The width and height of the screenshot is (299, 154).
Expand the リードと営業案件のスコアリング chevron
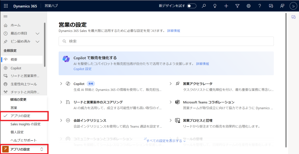tap(61, 102)
